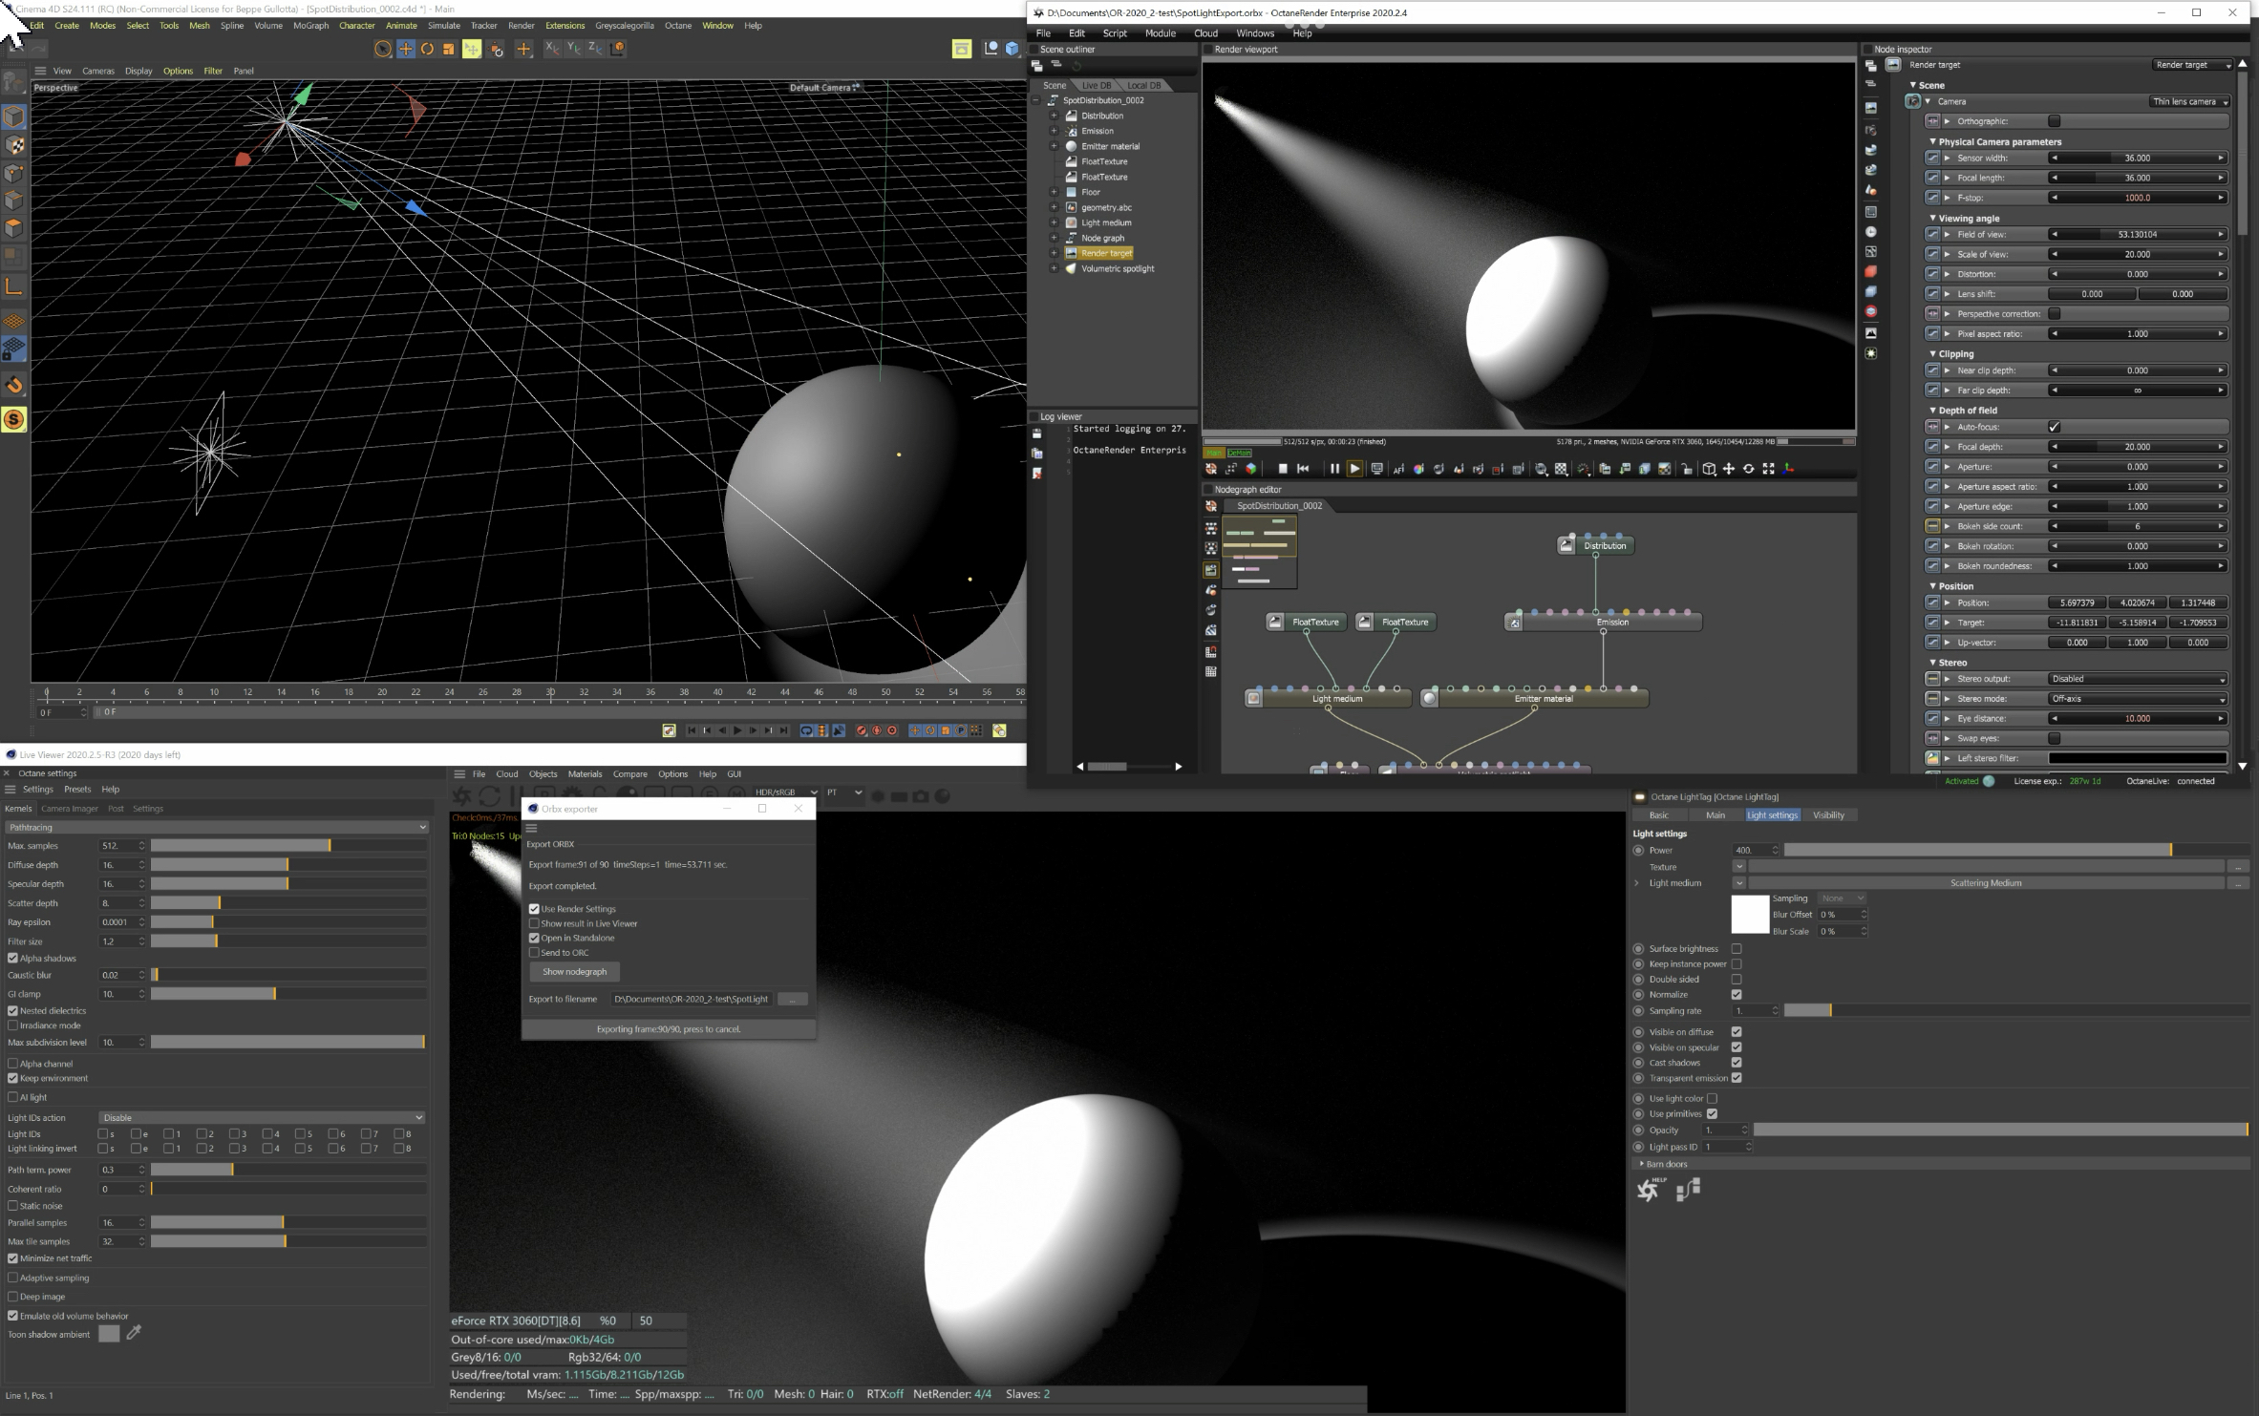Switch to the Visibility tab in LightTag
Screen dimensions: 2259x1416
coord(1828,815)
